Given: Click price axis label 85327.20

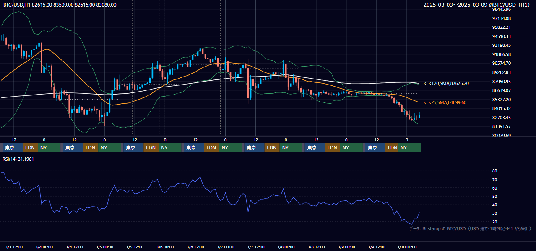Looking at the screenshot, I should tap(501, 100).
